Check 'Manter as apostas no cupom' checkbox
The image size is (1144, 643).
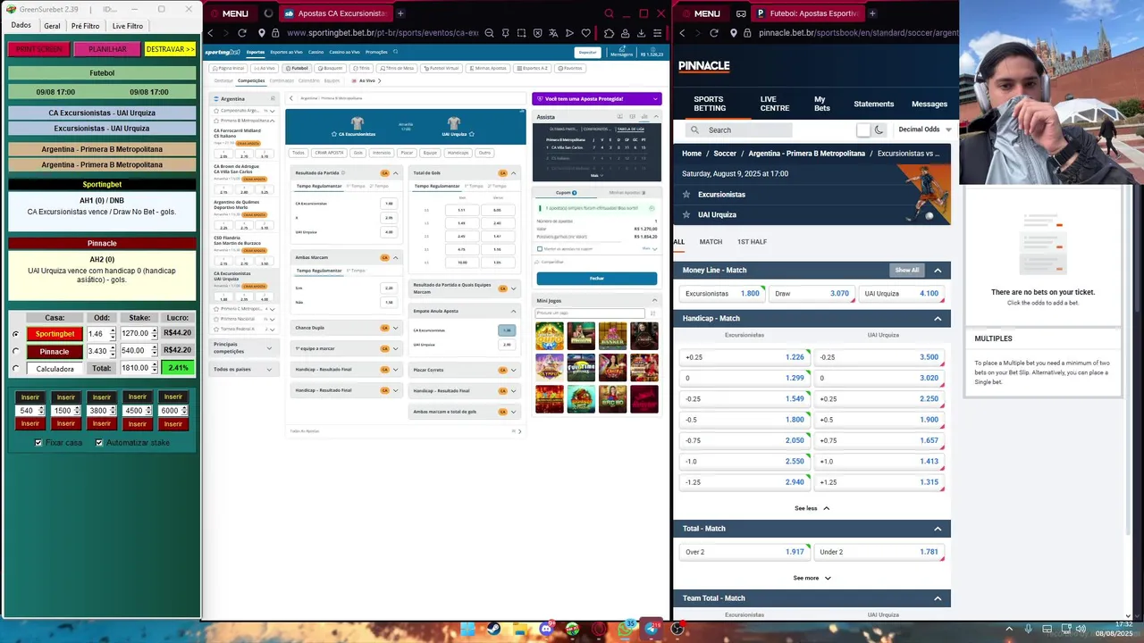pos(539,248)
